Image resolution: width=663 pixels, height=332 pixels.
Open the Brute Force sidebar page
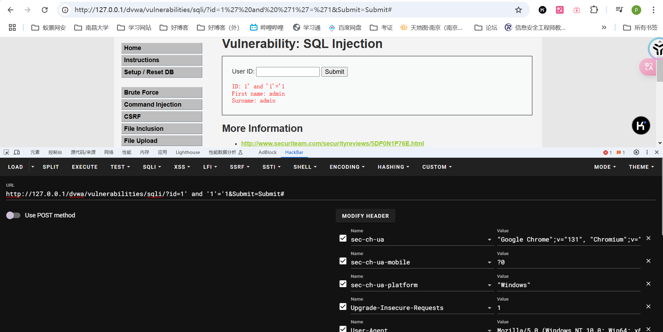coord(162,92)
